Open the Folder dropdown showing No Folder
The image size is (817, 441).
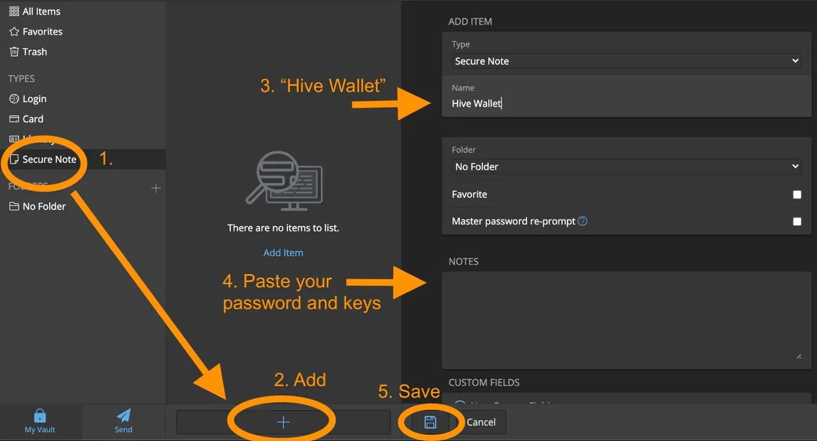[627, 167]
